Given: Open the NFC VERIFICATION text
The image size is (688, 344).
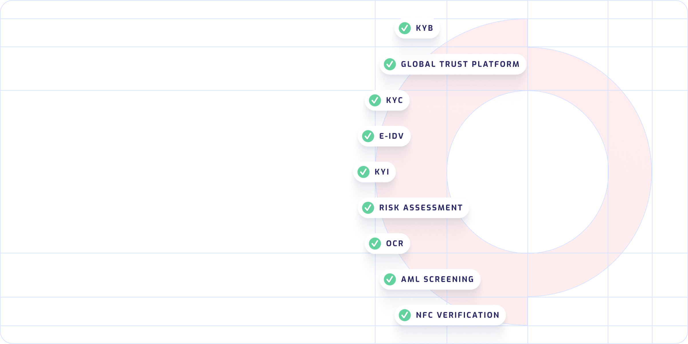Looking at the screenshot, I should (458, 315).
